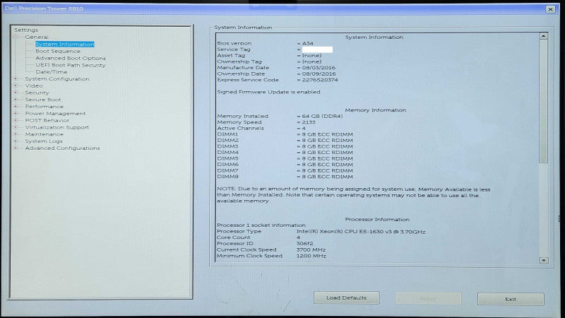Image resolution: width=565 pixels, height=318 pixels.
Task: Click the Active Channels value 4
Action: pyautogui.click(x=304, y=129)
